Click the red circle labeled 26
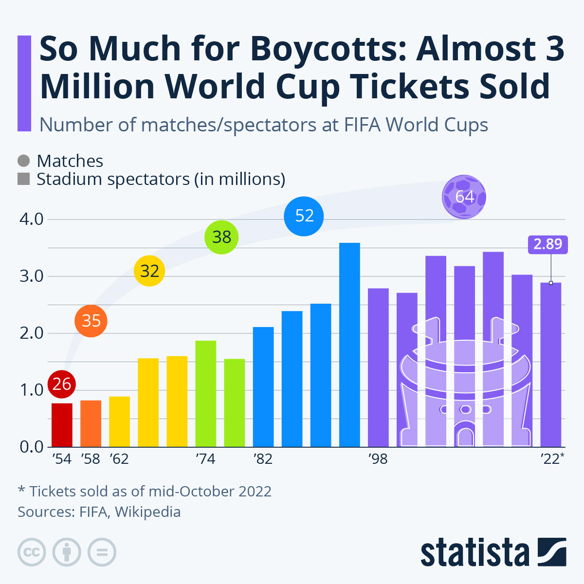584x584 pixels. click(x=62, y=384)
